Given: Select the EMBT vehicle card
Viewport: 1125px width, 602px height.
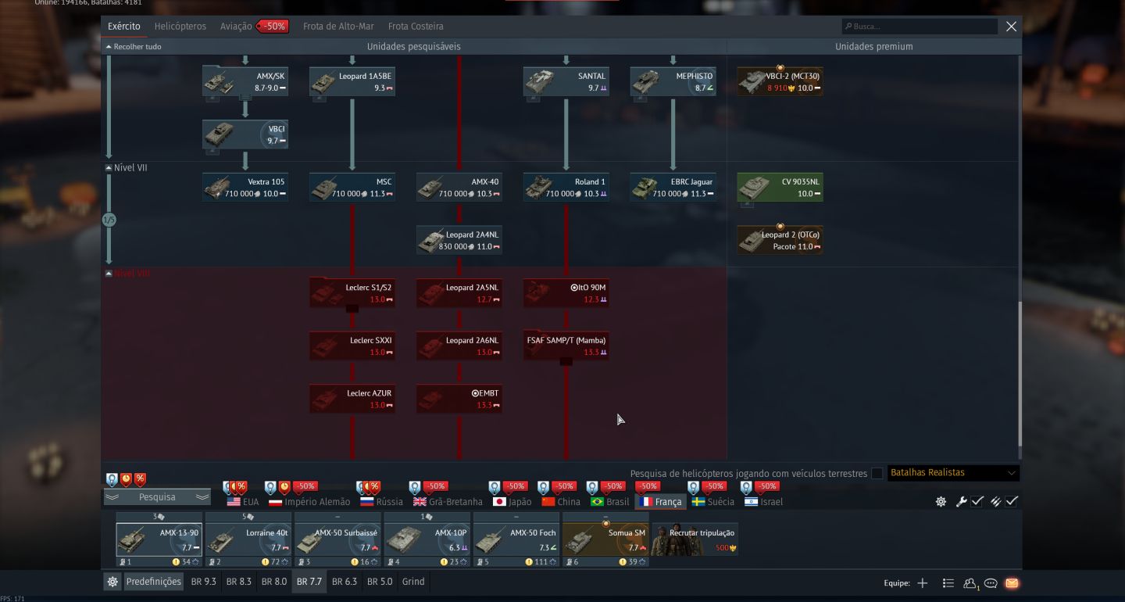Looking at the screenshot, I should [459, 399].
